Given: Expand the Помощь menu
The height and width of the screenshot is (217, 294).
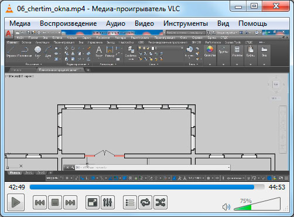Looking at the screenshot, I should click(x=252, y=23).
